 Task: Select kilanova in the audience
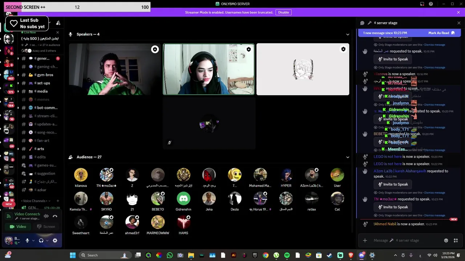tap(81, 177)
